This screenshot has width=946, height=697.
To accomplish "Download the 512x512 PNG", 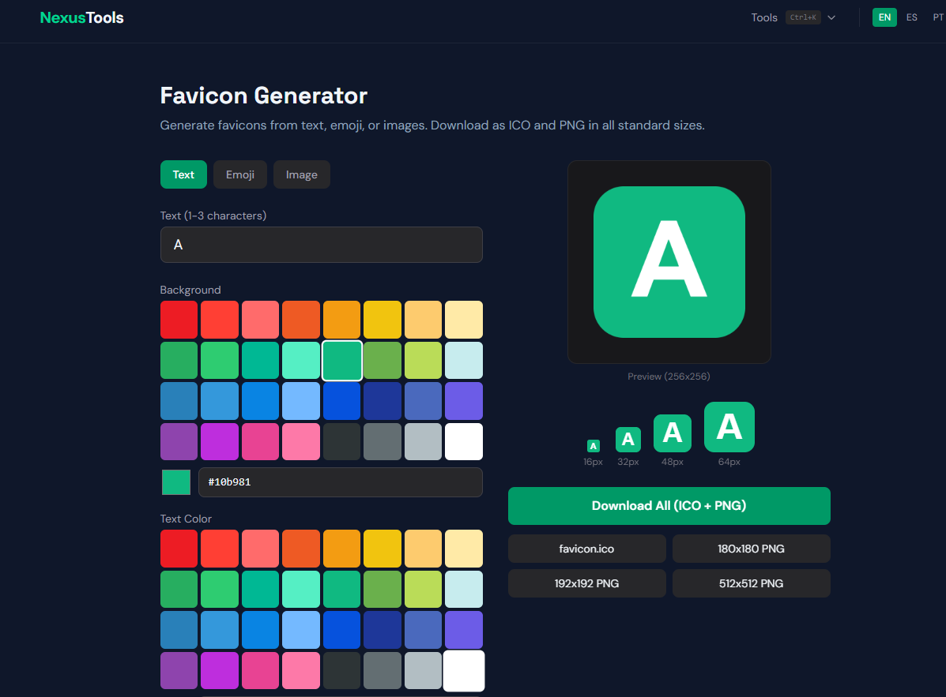I will (x=751, y=584).
